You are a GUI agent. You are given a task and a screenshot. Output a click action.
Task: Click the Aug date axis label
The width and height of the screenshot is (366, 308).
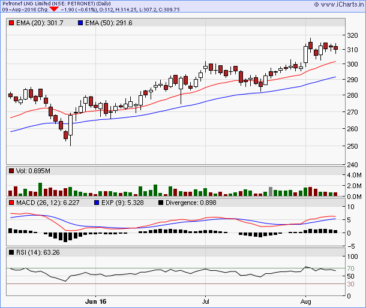click(305, 301)
